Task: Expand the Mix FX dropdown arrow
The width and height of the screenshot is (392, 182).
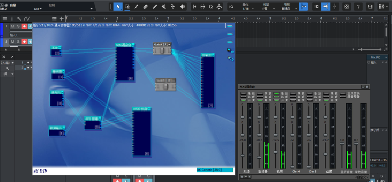Action: click(x=386, y=57)
